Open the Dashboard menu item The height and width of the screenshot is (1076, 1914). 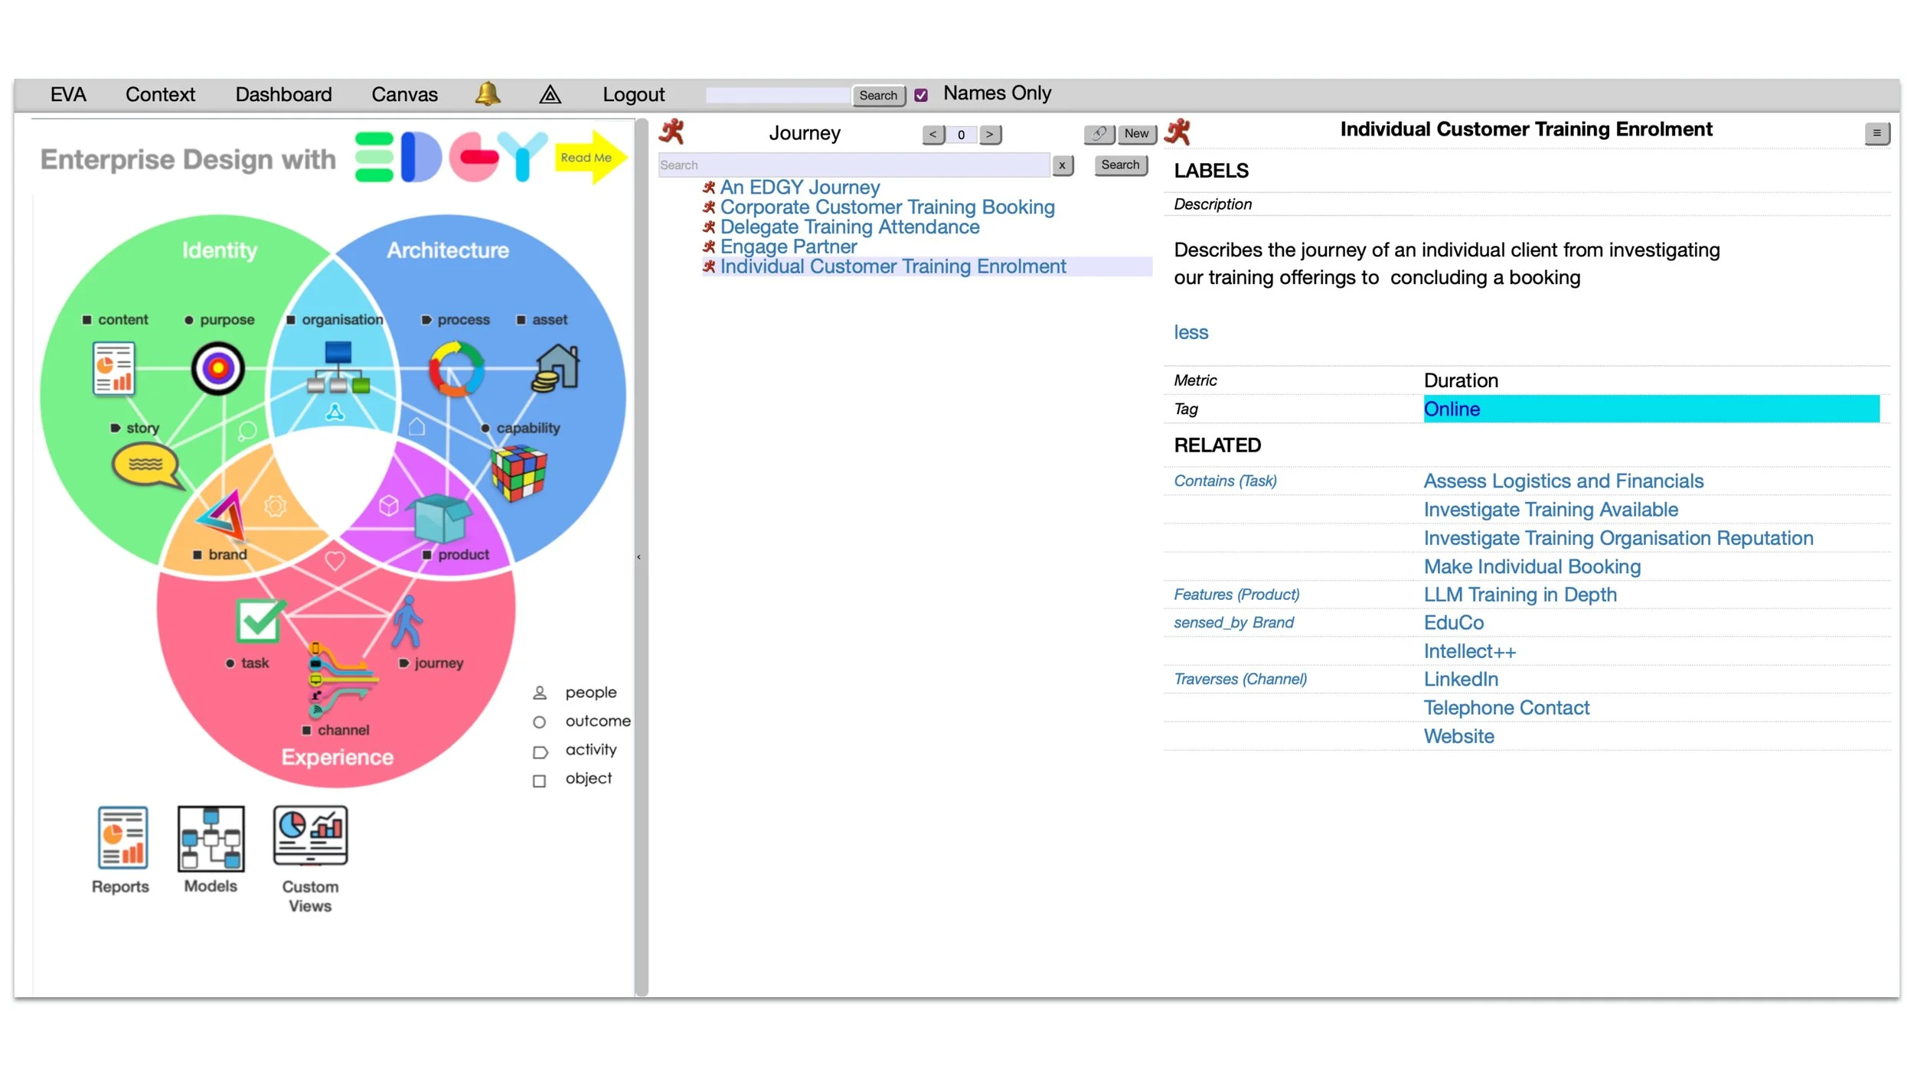point(283,94)
